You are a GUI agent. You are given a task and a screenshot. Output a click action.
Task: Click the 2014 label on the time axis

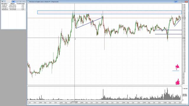(x=41, y=103)
